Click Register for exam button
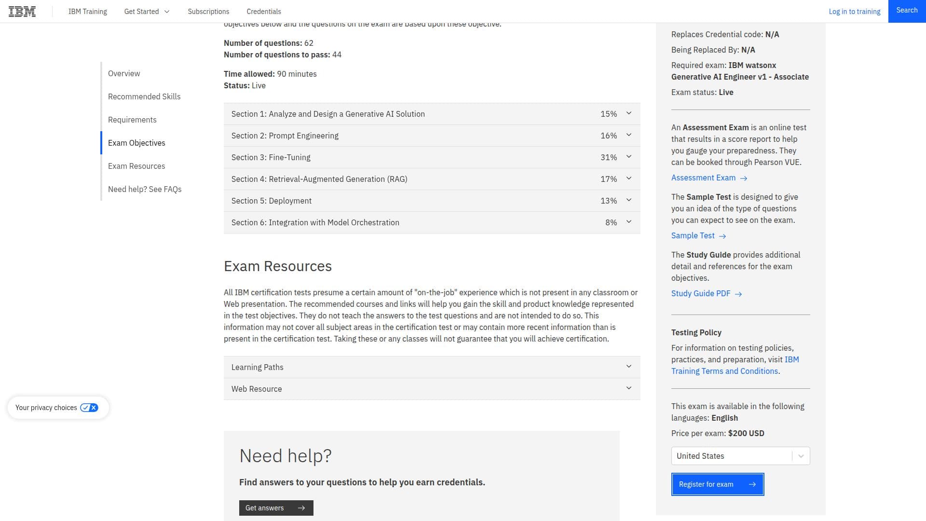 tap(718, 484)
